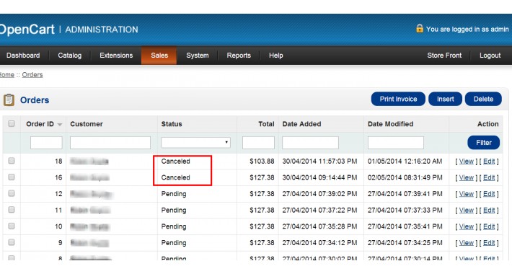The width and height of the screenshot is (512, 274).
Task: Click the $103.88 total cell
Action: pyautogui.click(x=262, y=161)
